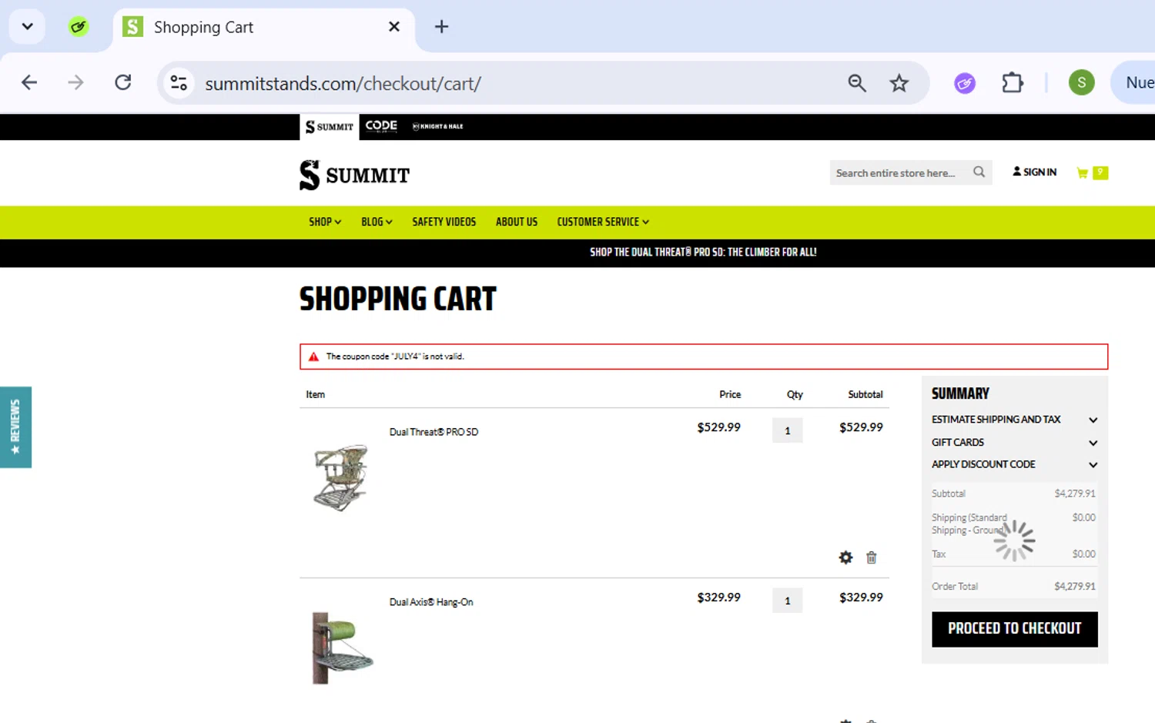Click the zoom magnifier icon in address bar
This screenshot has width=1155, height=723.
point(857,82)
